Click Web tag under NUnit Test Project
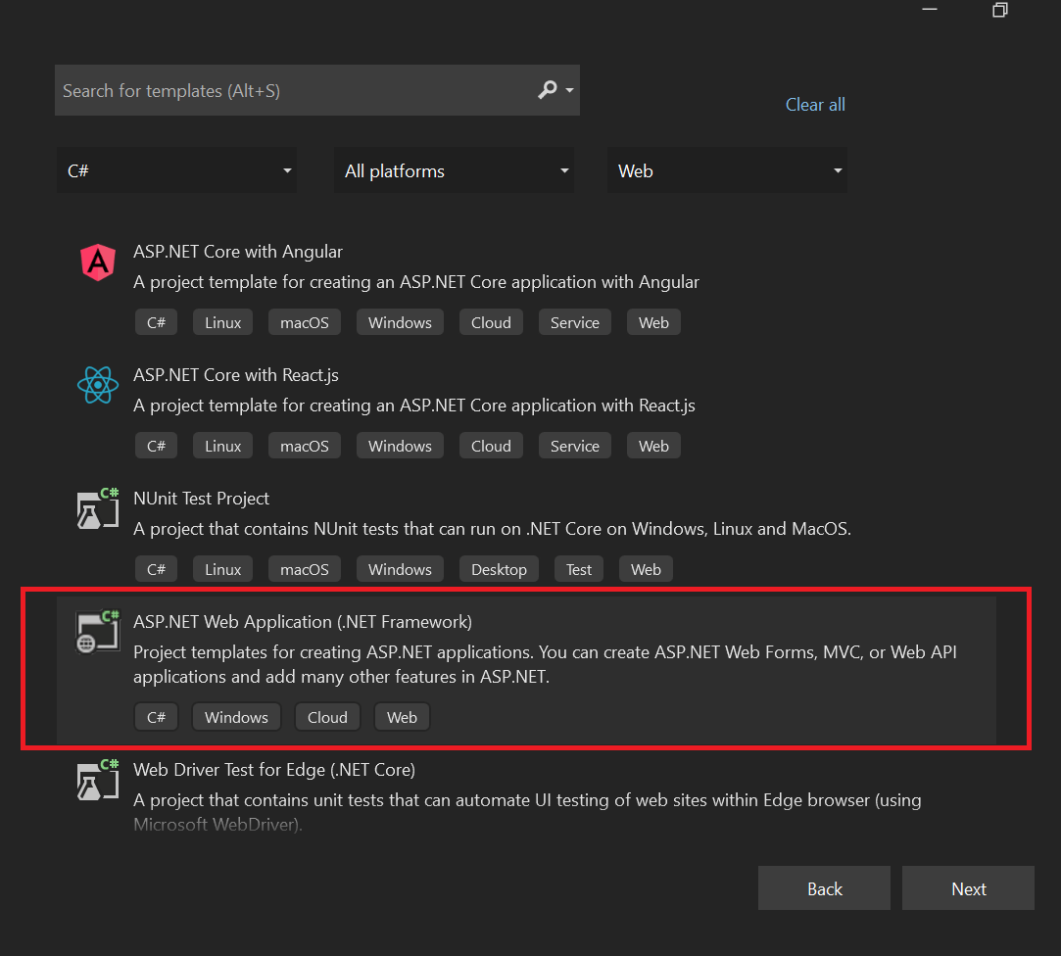The image size is (1061, 956). point(646,570)
